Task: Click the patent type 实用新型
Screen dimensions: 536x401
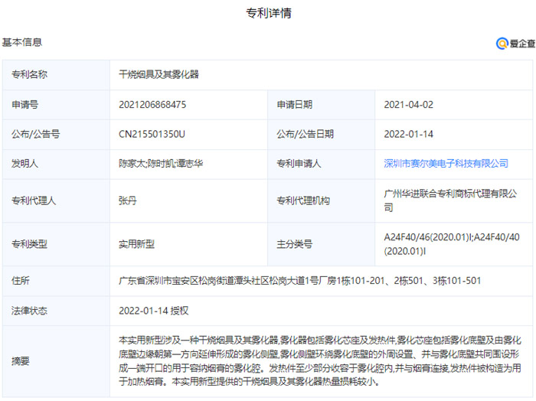Action: coord(136,244)
